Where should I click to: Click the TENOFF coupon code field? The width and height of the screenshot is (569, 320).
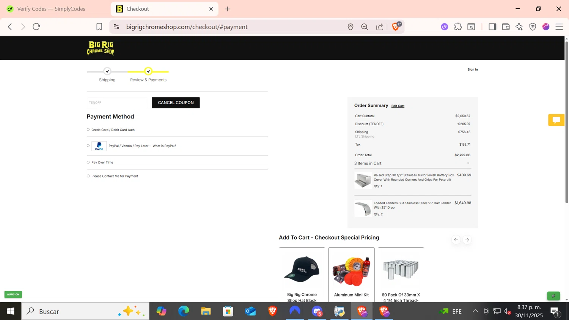(x=118, y=103)
